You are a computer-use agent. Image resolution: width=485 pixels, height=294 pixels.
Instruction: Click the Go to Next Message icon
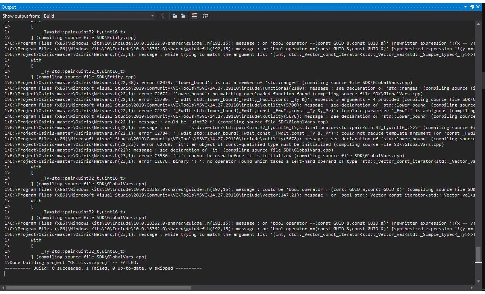pos(183,15)
